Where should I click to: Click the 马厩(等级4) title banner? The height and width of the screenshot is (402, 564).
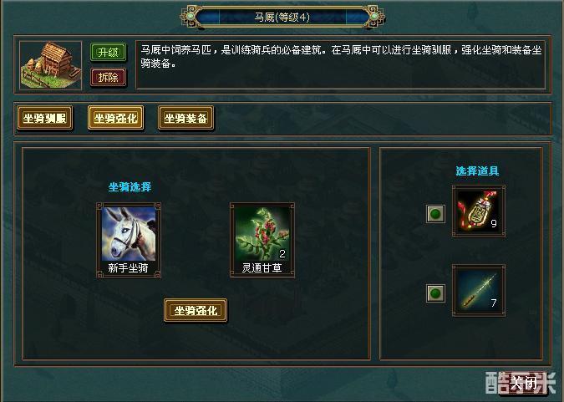[282, 17]
